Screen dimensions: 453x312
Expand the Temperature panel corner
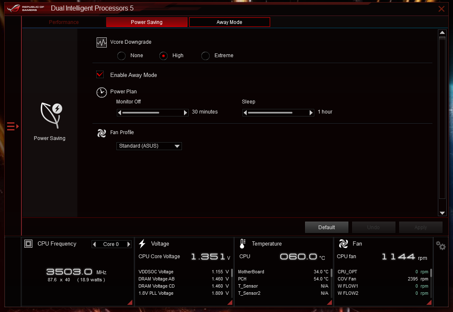pyautogui.click(x=329, y=302)
